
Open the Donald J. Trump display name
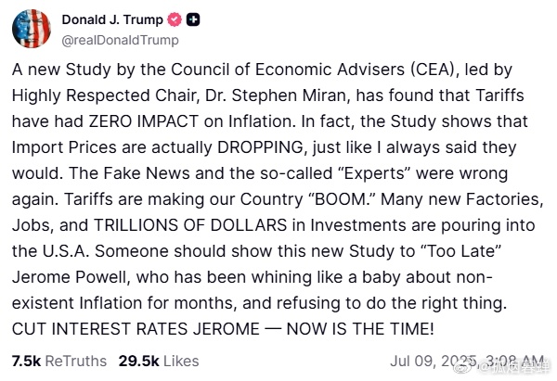(112, 19)
